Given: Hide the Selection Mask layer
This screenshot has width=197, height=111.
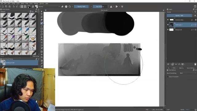Looking at the screenshot, I should coord(168,20).
